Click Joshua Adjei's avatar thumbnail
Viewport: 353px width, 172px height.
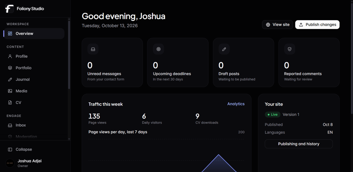pos(10,163)
